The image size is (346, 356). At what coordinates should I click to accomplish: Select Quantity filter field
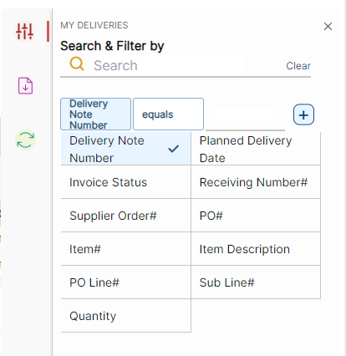coord(126,316)
